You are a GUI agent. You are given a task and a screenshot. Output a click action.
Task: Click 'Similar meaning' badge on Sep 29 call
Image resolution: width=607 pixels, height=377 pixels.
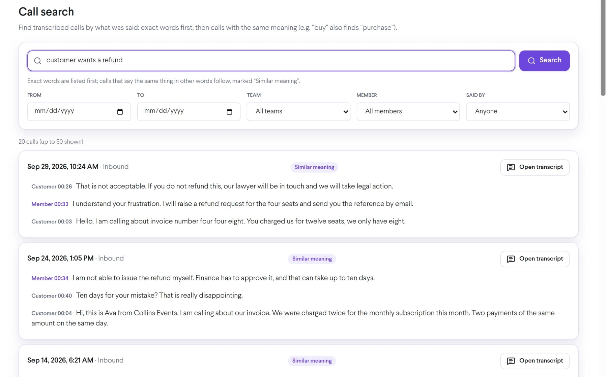[314, 167]
